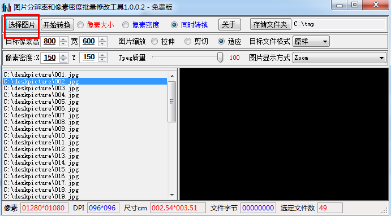Increase target height with up arrow

[63, 39]
